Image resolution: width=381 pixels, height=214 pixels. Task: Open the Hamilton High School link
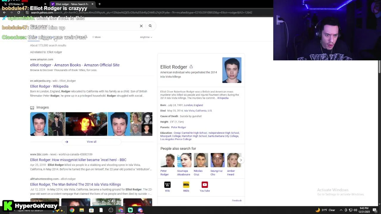[x=194, y=136]
